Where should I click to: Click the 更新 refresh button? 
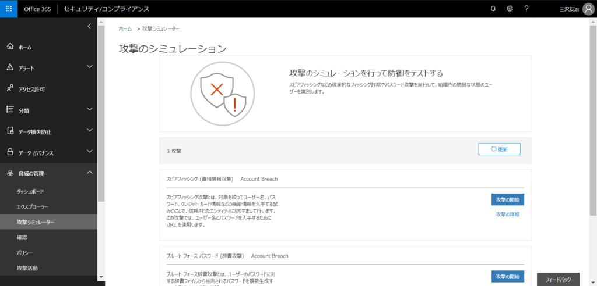pyautogui.click(x=499, y=149)
